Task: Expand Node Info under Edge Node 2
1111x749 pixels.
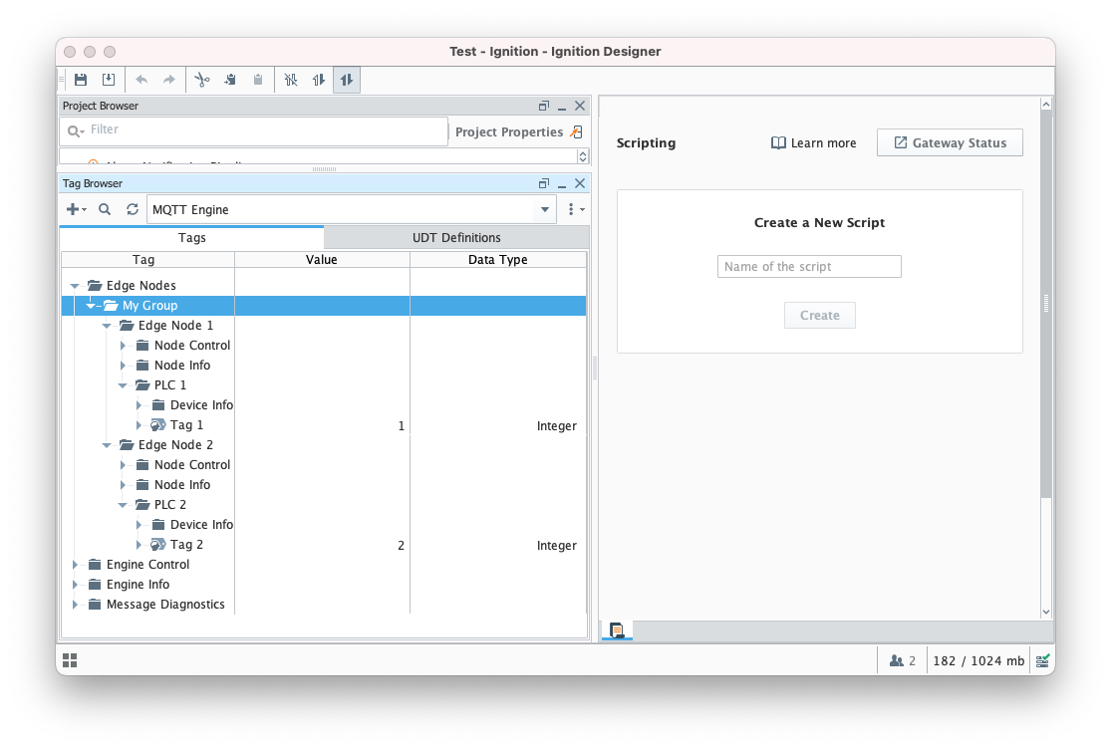Action: point(123,485)
